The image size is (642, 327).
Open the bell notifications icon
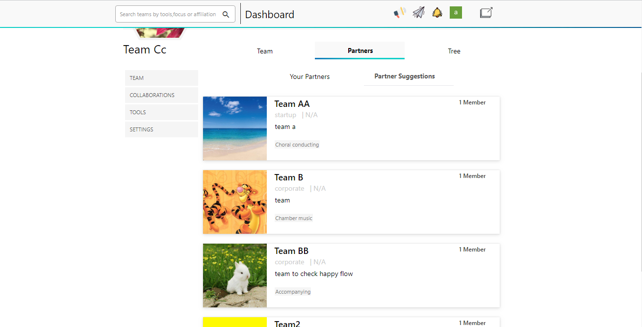[x=437, y=13]
